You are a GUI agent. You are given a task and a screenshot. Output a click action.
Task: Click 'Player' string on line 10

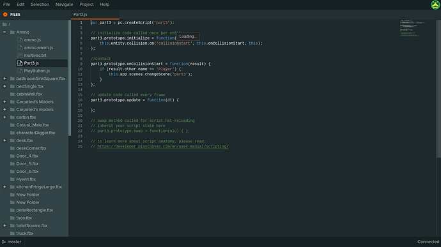165,69
